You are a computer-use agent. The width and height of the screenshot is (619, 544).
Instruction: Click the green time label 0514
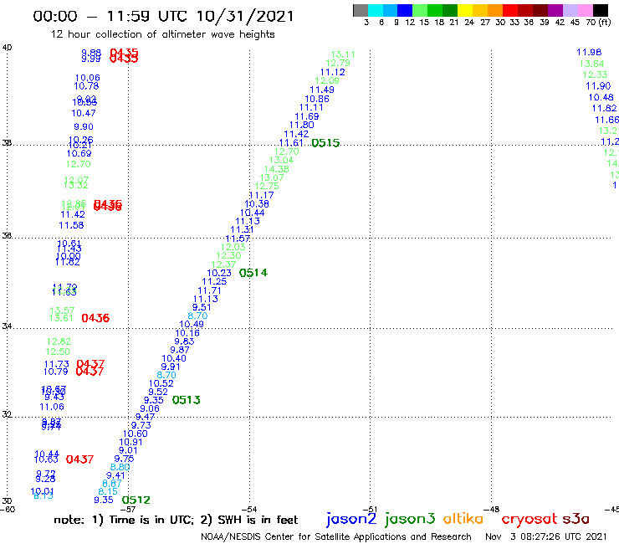point(253,273)
